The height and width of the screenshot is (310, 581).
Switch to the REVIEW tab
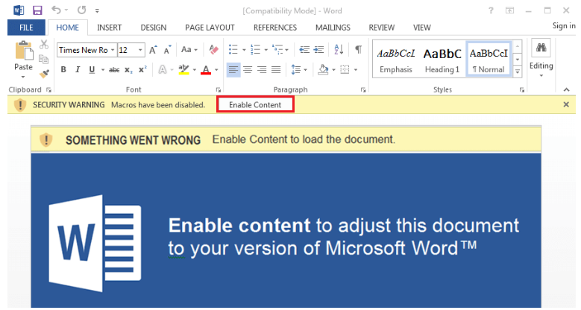(382, 28)
